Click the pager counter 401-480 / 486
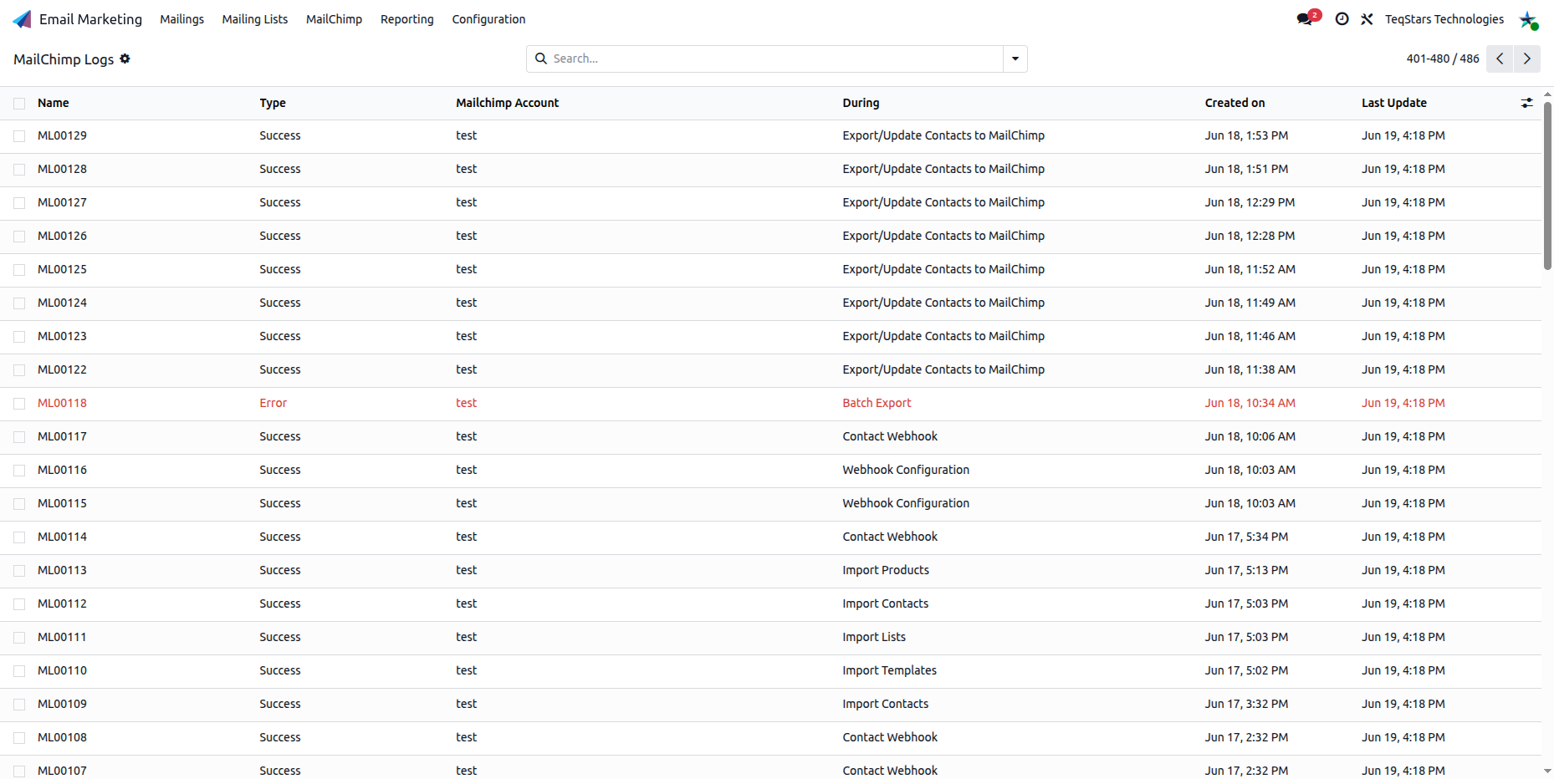The image size is (1554, 779). [x=1443, y=59]
